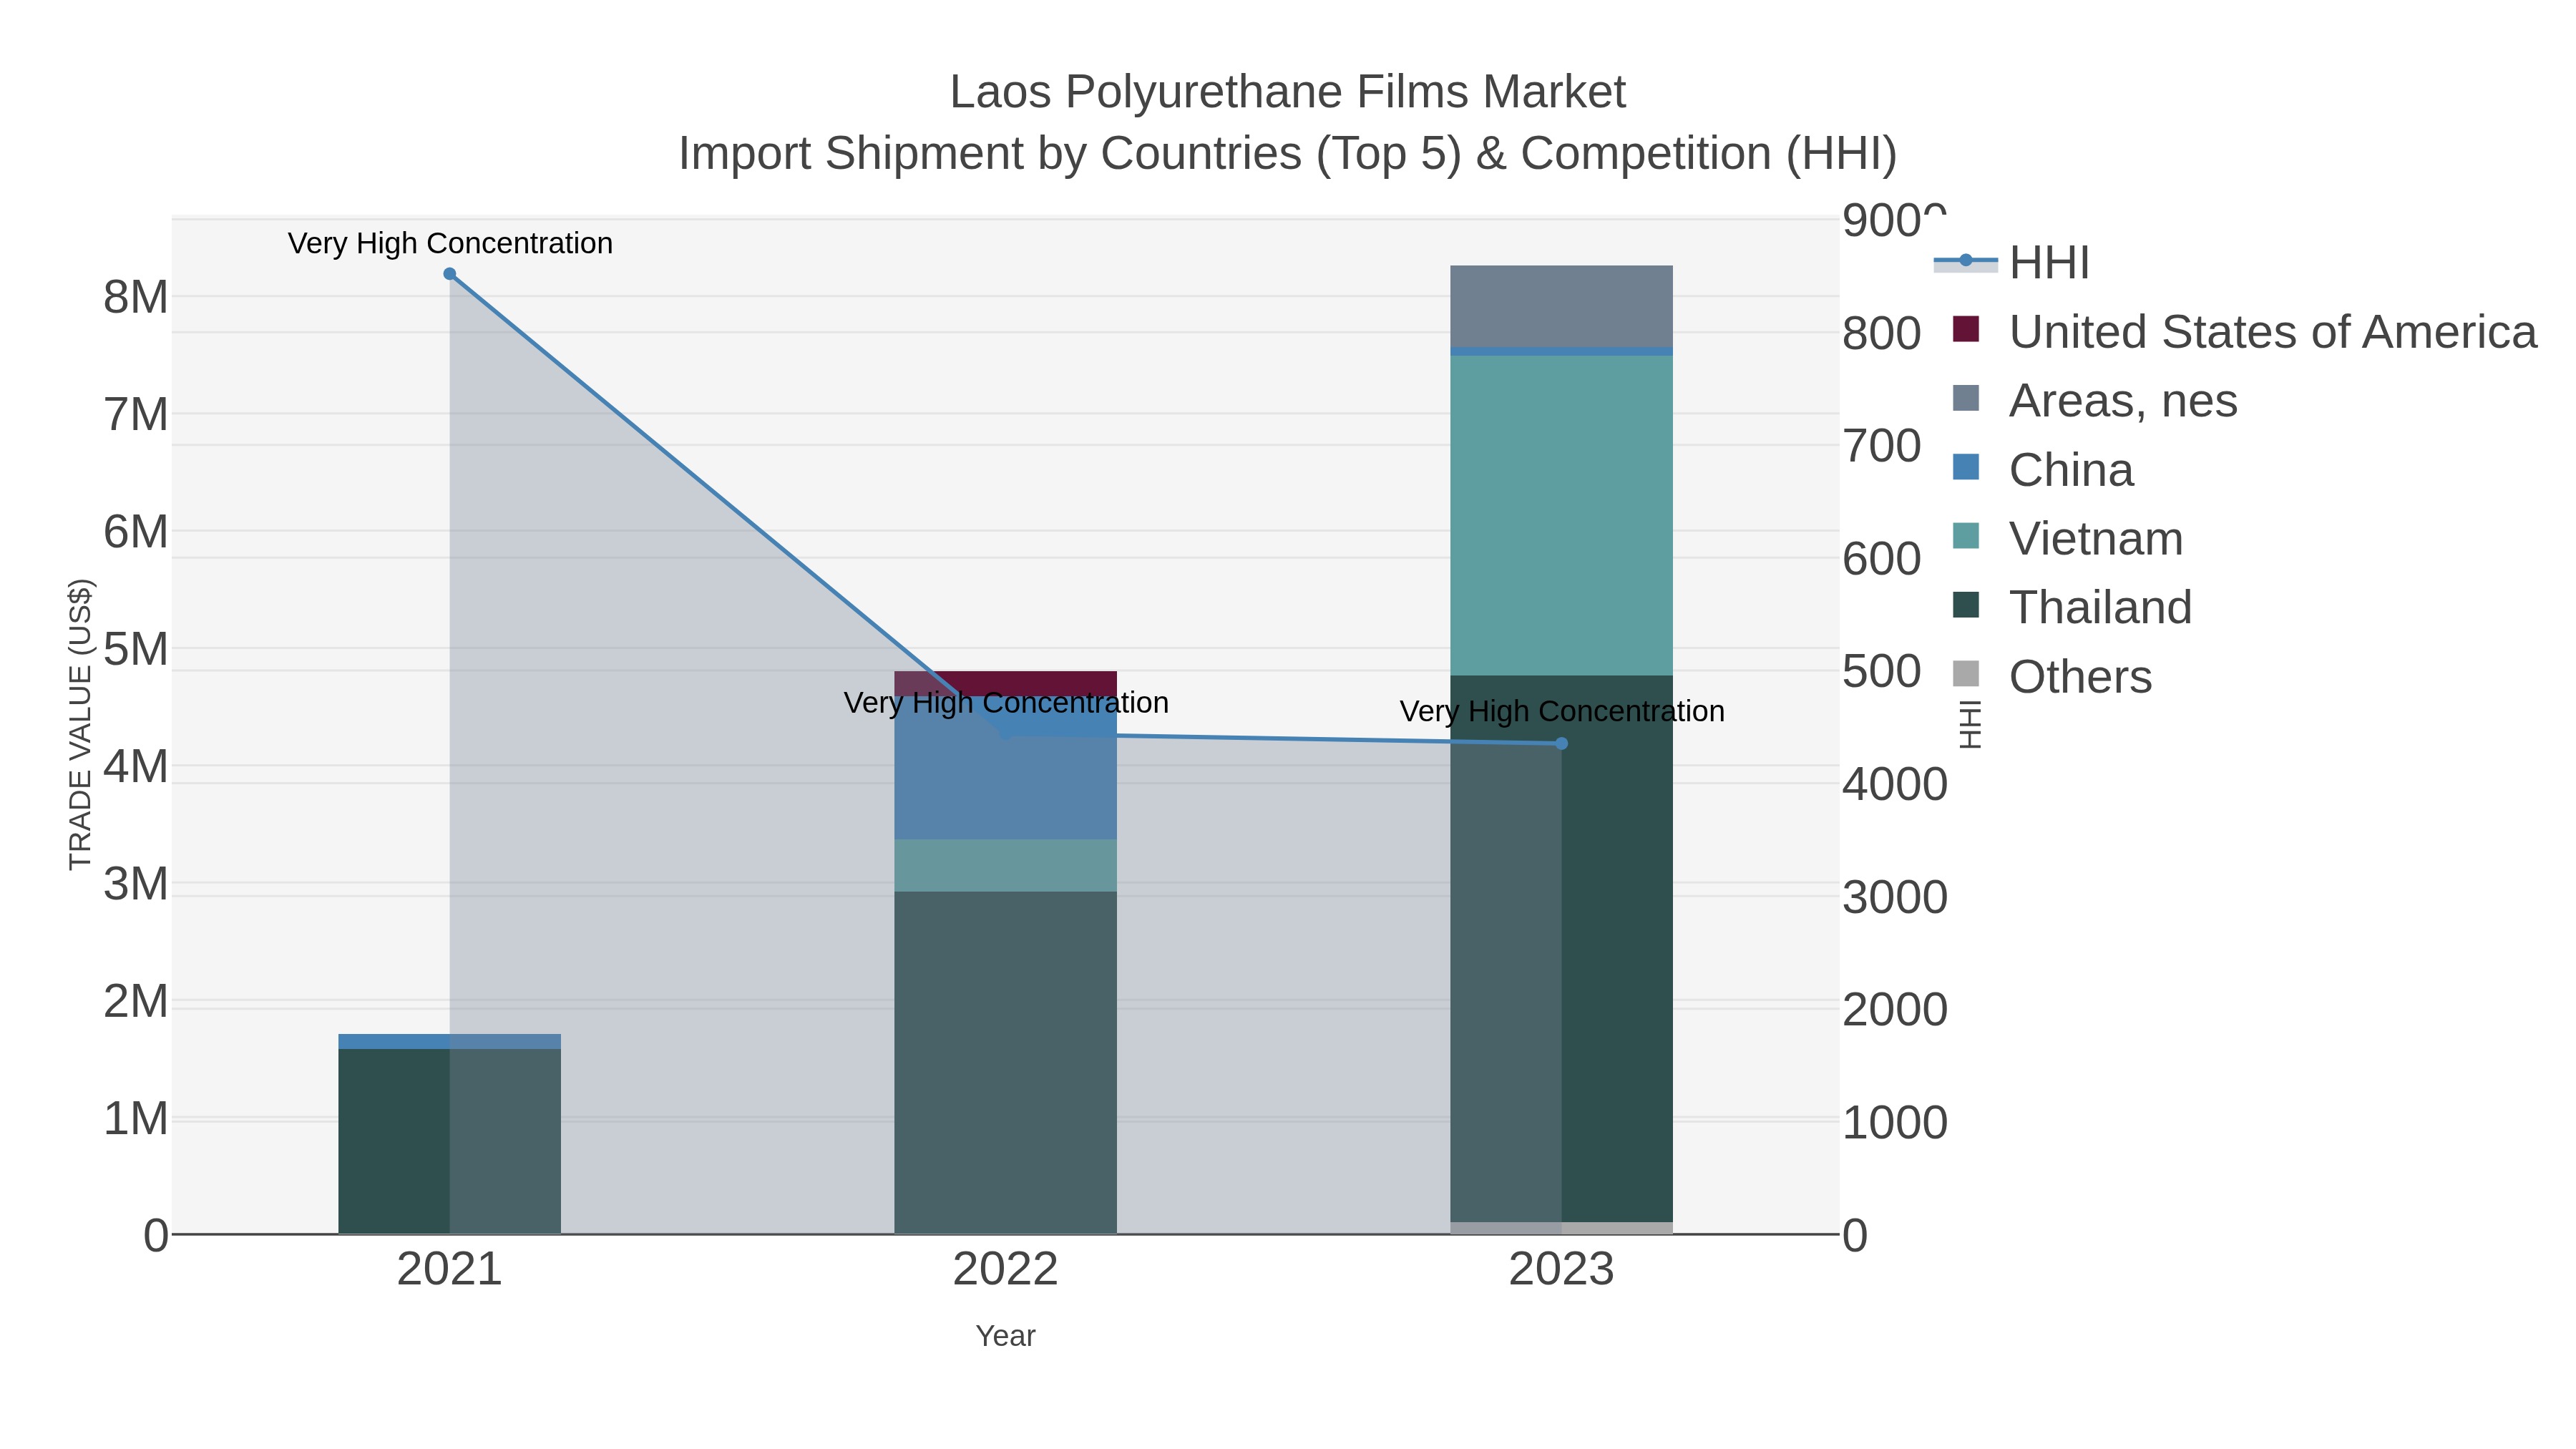Toggle the HHI legend entry
This screenshot has height=1449, width=2576.
click(2012, 262)
